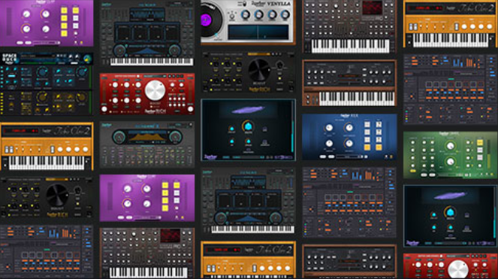The width and height of the screenshot is (498, 279).
Task: Turn bottom-right white knob on full red plugin
Action: click(190, 109)
